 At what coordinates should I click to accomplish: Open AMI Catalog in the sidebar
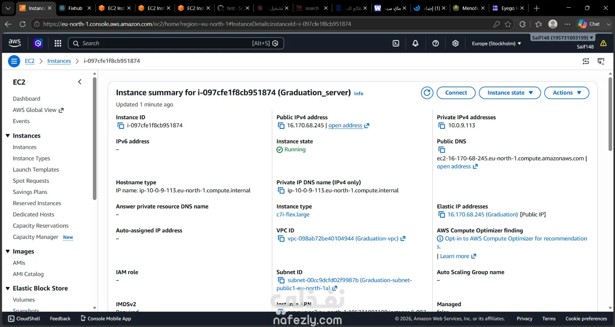tap(28, 274)
